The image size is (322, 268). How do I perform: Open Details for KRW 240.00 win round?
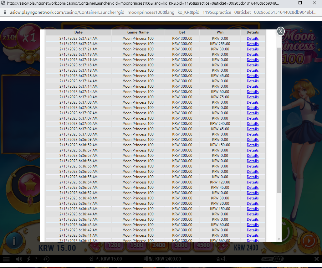(x=253, y=124)
